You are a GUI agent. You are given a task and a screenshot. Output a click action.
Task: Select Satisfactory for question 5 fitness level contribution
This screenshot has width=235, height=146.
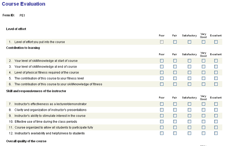(x=190, y=78)
